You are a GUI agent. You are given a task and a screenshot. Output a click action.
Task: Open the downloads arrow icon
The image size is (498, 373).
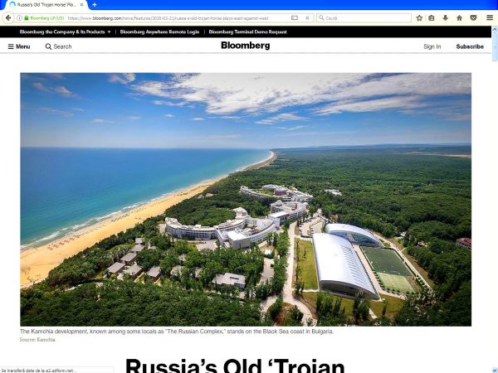(446, 17)
